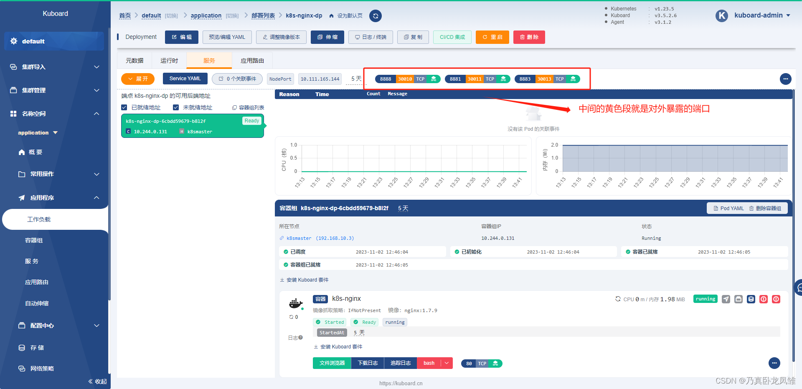Click the 日志/终端 button
This screenshot has width=802, height=389.
pyautogui.click(x=371, y=37)
